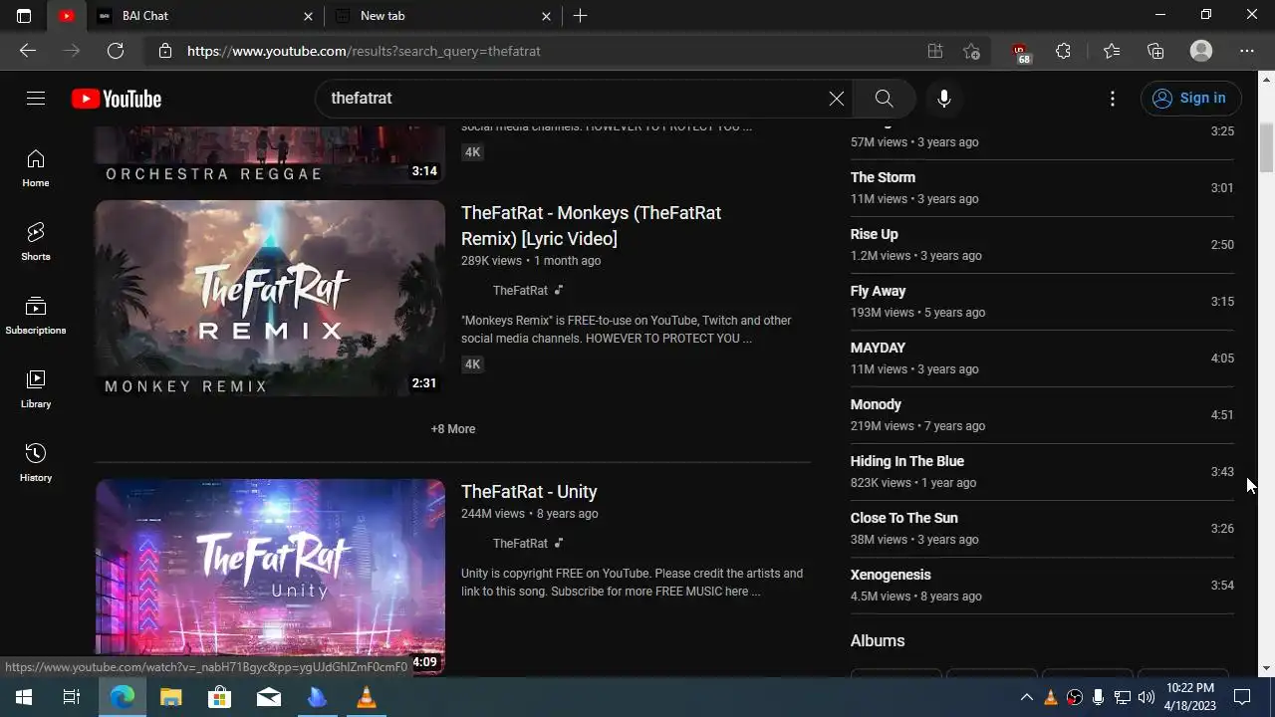This screenshot has height=717, width=1275.
Task: Open the Unity video thumbnail
Action: [270, 577]
